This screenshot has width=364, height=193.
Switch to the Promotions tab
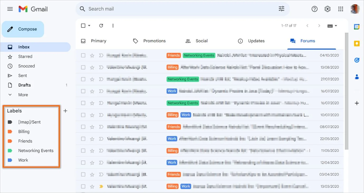pos(154,41)
